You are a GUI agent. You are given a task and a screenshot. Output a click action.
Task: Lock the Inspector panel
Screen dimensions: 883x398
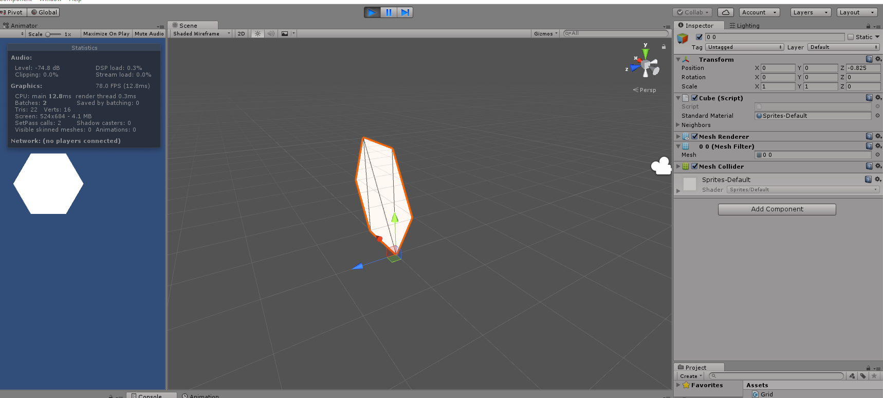point(868,26)
